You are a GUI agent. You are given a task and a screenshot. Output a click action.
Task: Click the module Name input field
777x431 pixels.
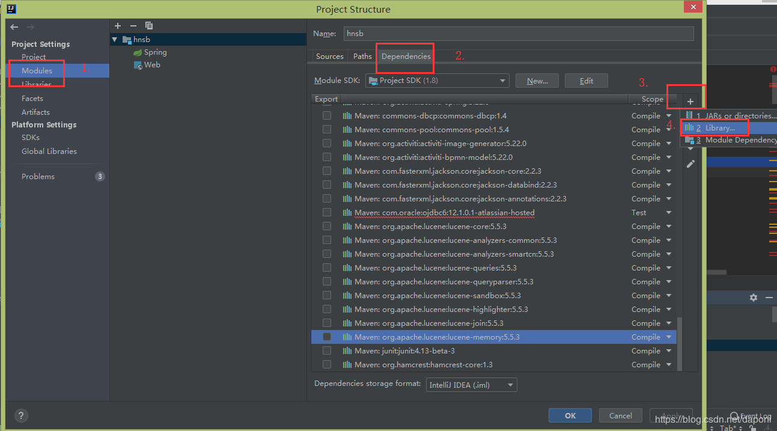point(519,34)
